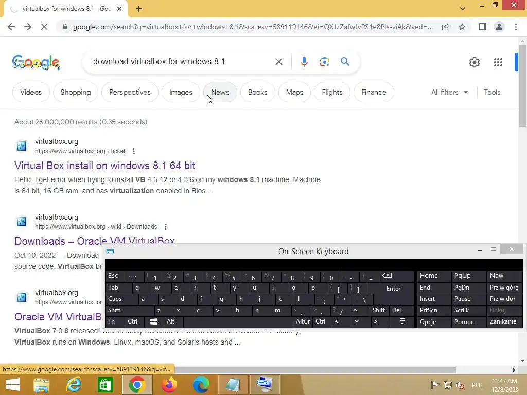The image size is (527, 395).
Task: Click the Windows Start button
Action: tap(13, 385)
